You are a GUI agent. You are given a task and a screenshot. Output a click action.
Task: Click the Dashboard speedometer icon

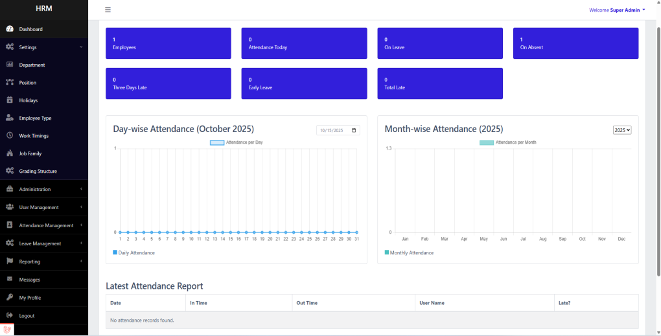point(10,29)
